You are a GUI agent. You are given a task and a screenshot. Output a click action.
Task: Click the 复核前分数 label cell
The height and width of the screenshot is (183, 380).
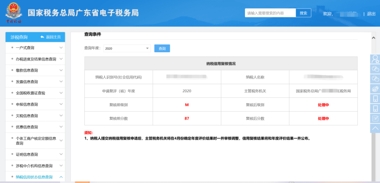(x=119, y=118)
